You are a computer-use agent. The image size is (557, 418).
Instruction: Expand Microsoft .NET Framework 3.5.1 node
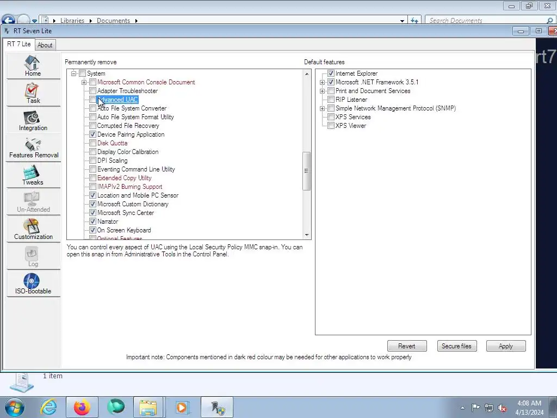[x=322, y=83]
